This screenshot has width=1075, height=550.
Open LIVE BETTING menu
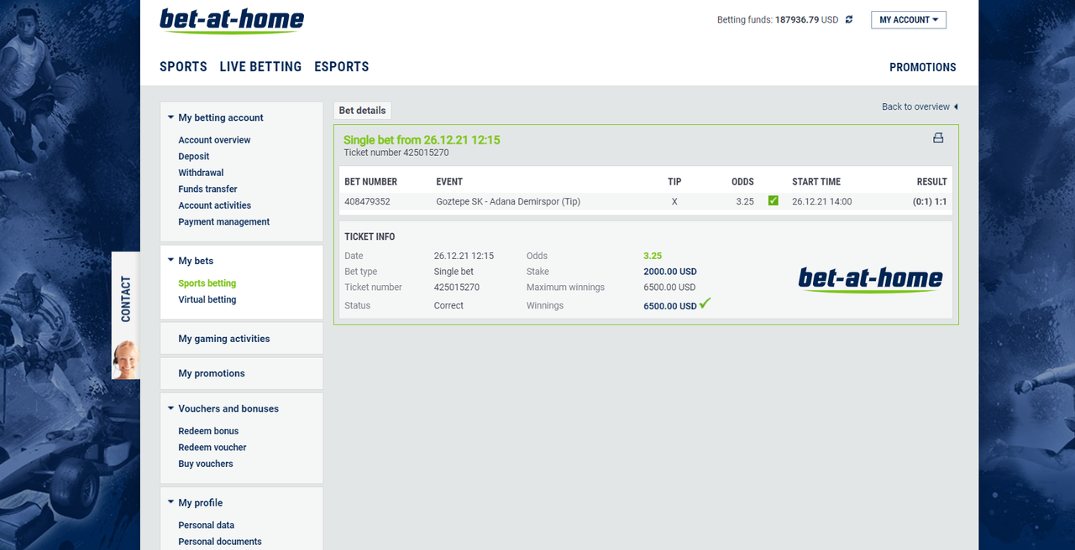point(260,67)
